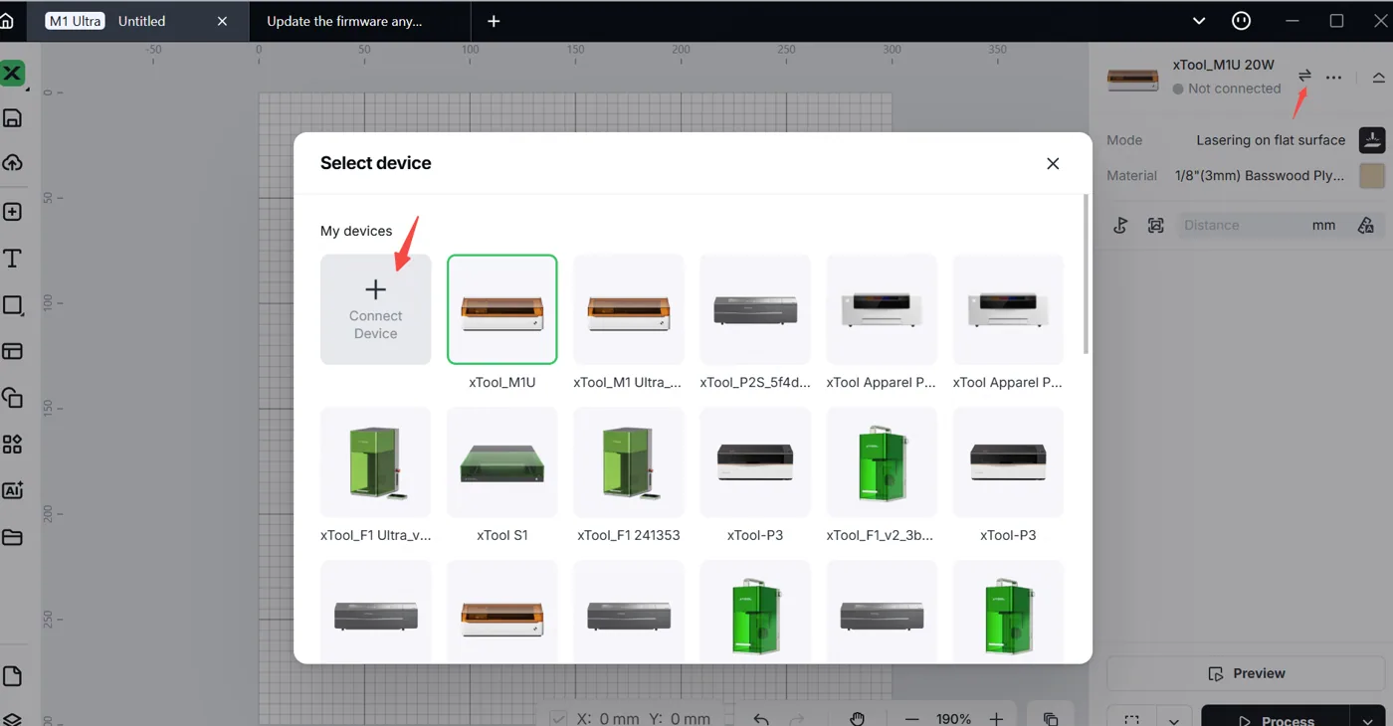This screenshot has height=726, width=1393.
Task: Click the insert image plus icon
Action: 12,212
